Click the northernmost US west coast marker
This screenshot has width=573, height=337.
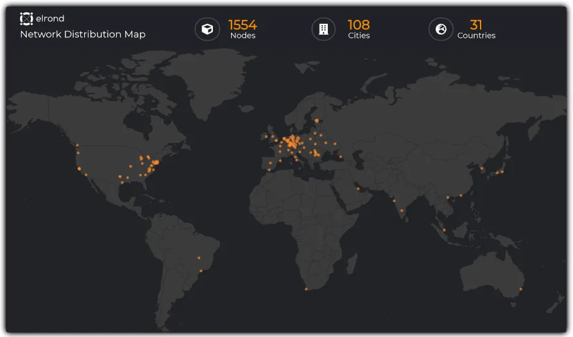click(x=77, y=145)
